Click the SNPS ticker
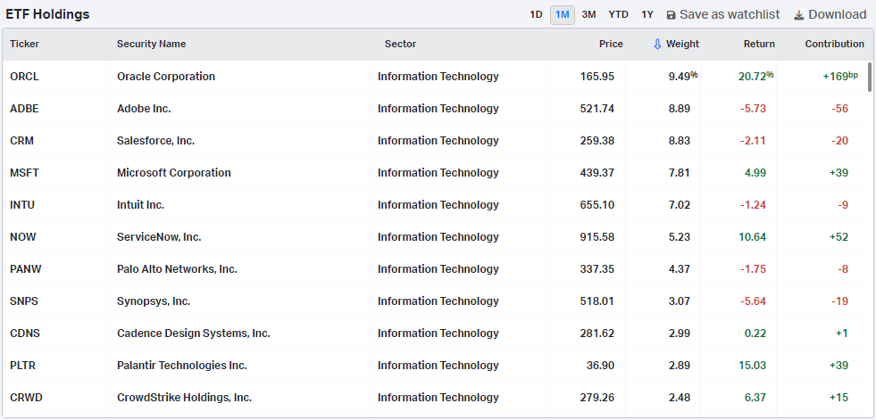876x420 pixels. click(x=24, y=301)
